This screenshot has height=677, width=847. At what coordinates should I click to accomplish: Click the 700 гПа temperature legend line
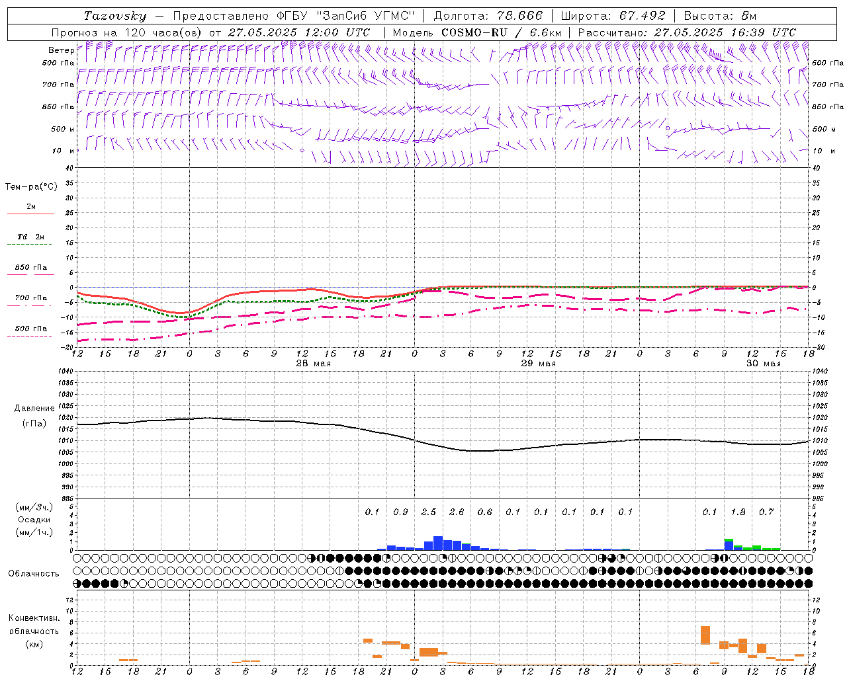[x=30, y=305]
